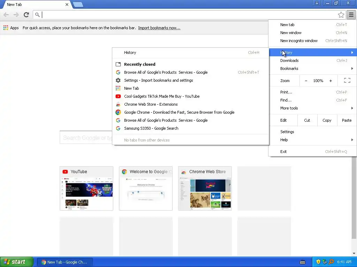Open the YouTube most-visited thumbnail
The height and width of the screenshot is (267, 357).
click(86, 188)
